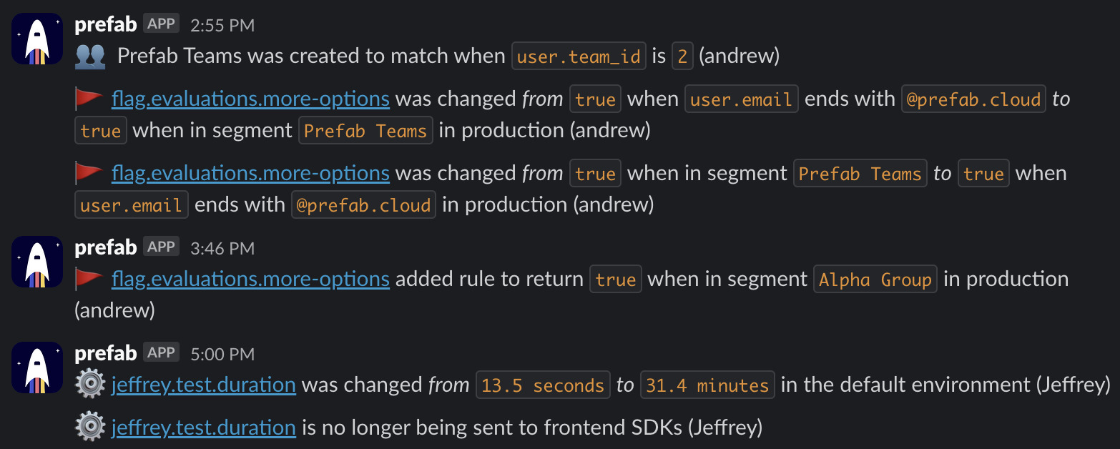Screen dimensions: 1120x449
Task: Click the red flag icon in the 3:46 PM message
Action: pos(89,279)
